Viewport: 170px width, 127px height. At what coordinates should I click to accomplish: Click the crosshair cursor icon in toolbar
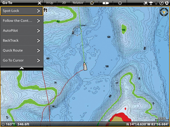point(120,3)
